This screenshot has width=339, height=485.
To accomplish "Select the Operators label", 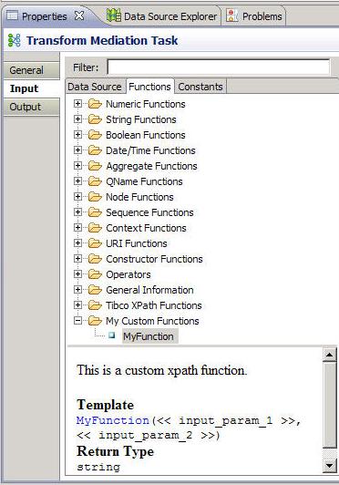I will point(128,274).
